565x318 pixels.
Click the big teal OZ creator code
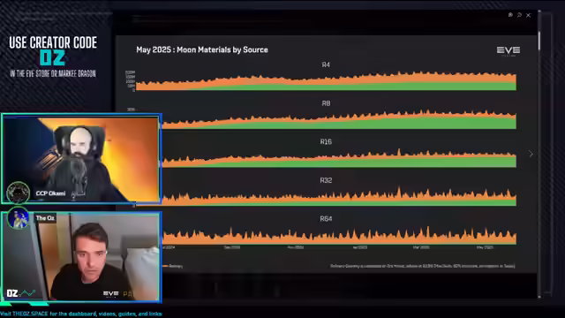(53, 57)
